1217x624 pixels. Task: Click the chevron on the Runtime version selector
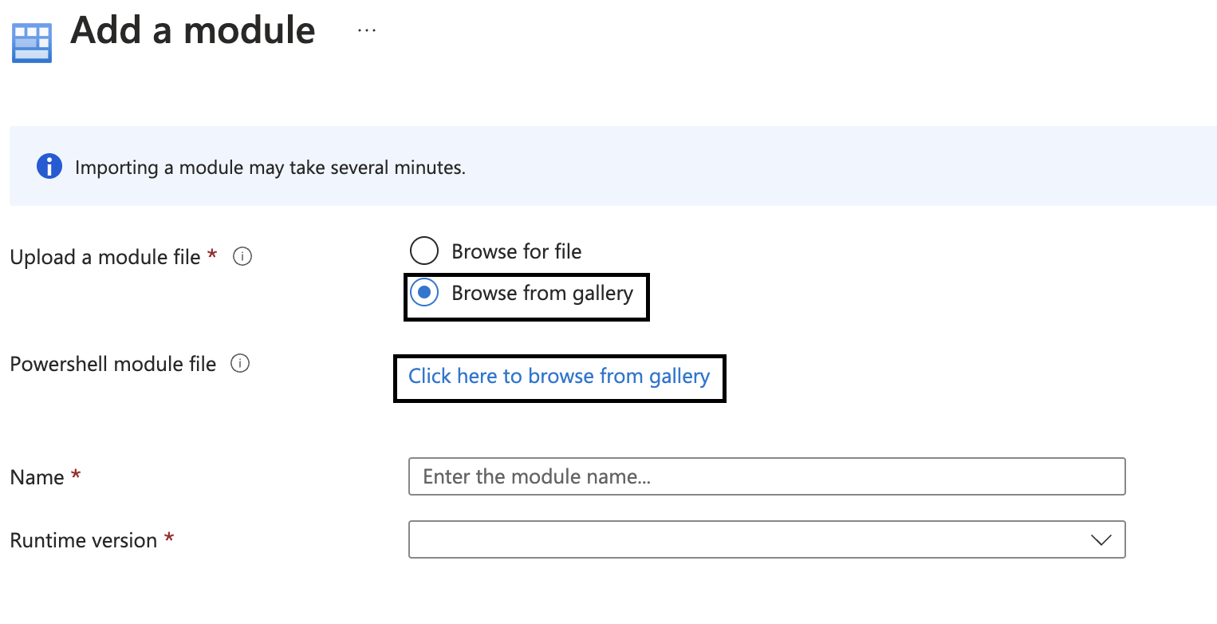pyautogui.click(x=1101, y=539)
